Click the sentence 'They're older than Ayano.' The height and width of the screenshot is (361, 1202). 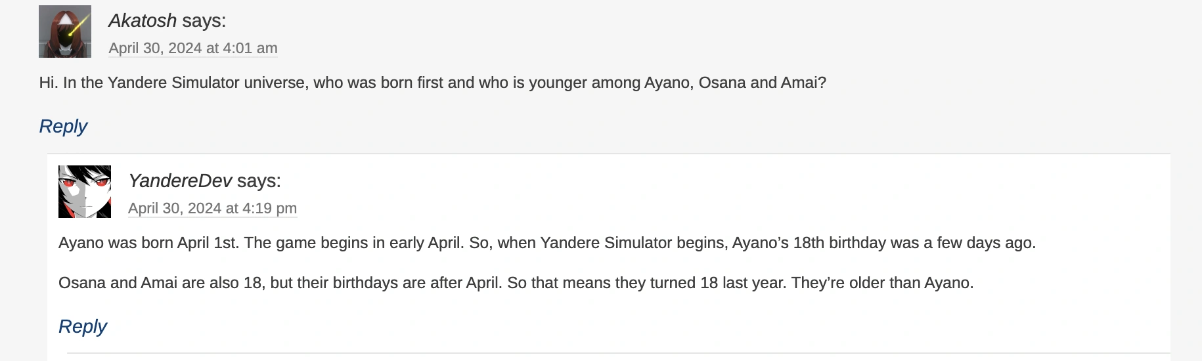click(x=882, y=283)
